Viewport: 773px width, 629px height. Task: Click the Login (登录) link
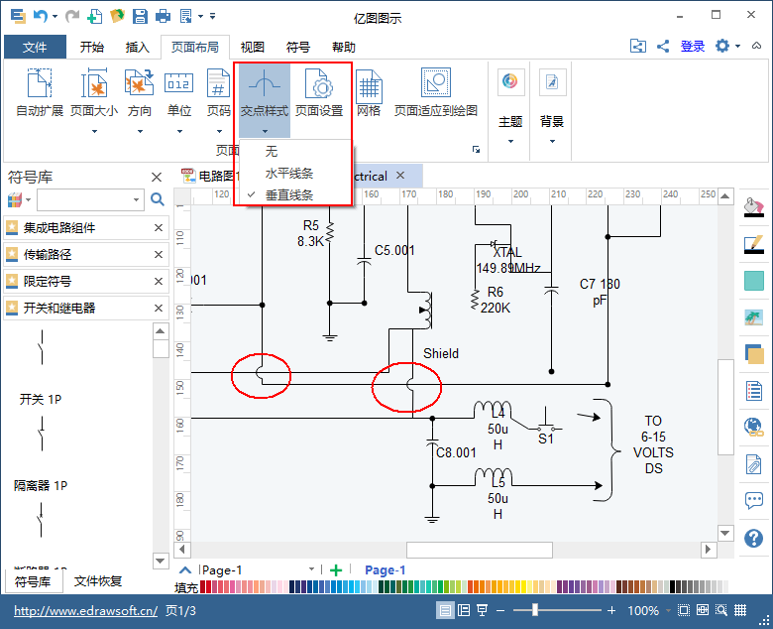point(693,47)
